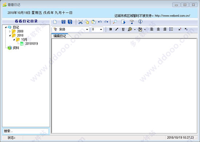Select the 日记 root tree item

(x=16, y=27)
